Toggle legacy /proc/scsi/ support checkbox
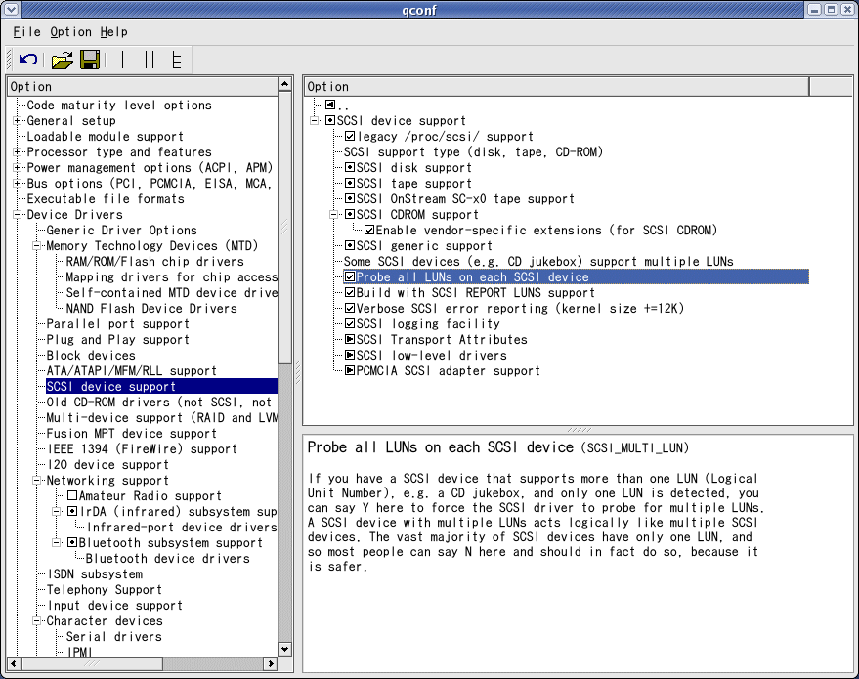Screen dimensions: 859x679 pos(350,136)
